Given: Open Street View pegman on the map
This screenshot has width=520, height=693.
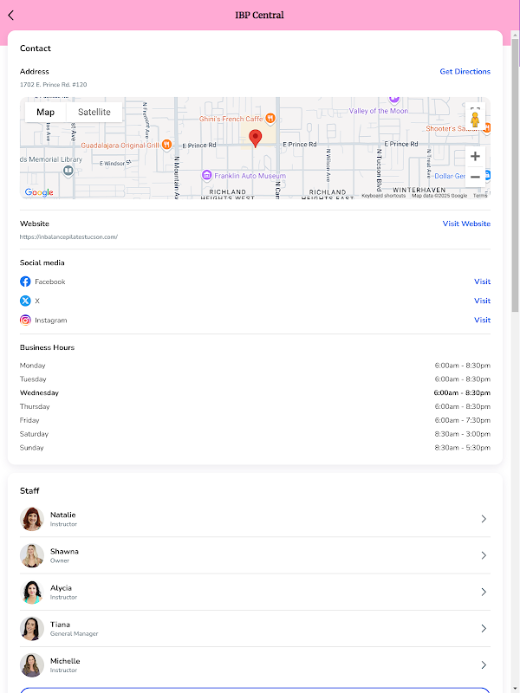Looking at the screenshot, I should (x=475, y=120).
